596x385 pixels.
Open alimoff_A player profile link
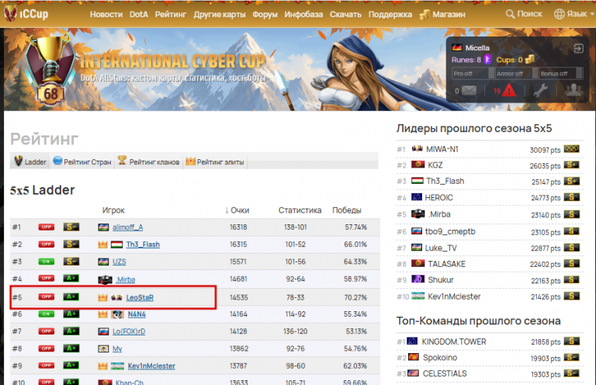click(128, 227)
